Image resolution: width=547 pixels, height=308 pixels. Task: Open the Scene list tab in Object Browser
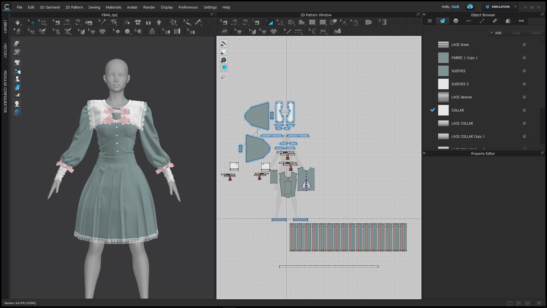[430, 21]
